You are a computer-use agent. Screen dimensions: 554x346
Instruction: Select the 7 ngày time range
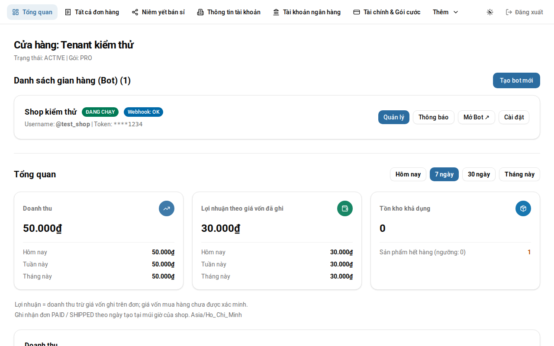click(x=444, y=174)
